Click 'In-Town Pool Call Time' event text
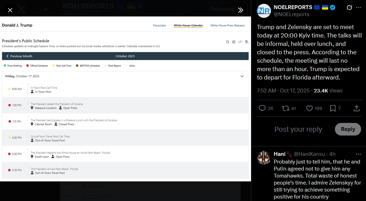366x201 pixels. click(x=44, y=88)
